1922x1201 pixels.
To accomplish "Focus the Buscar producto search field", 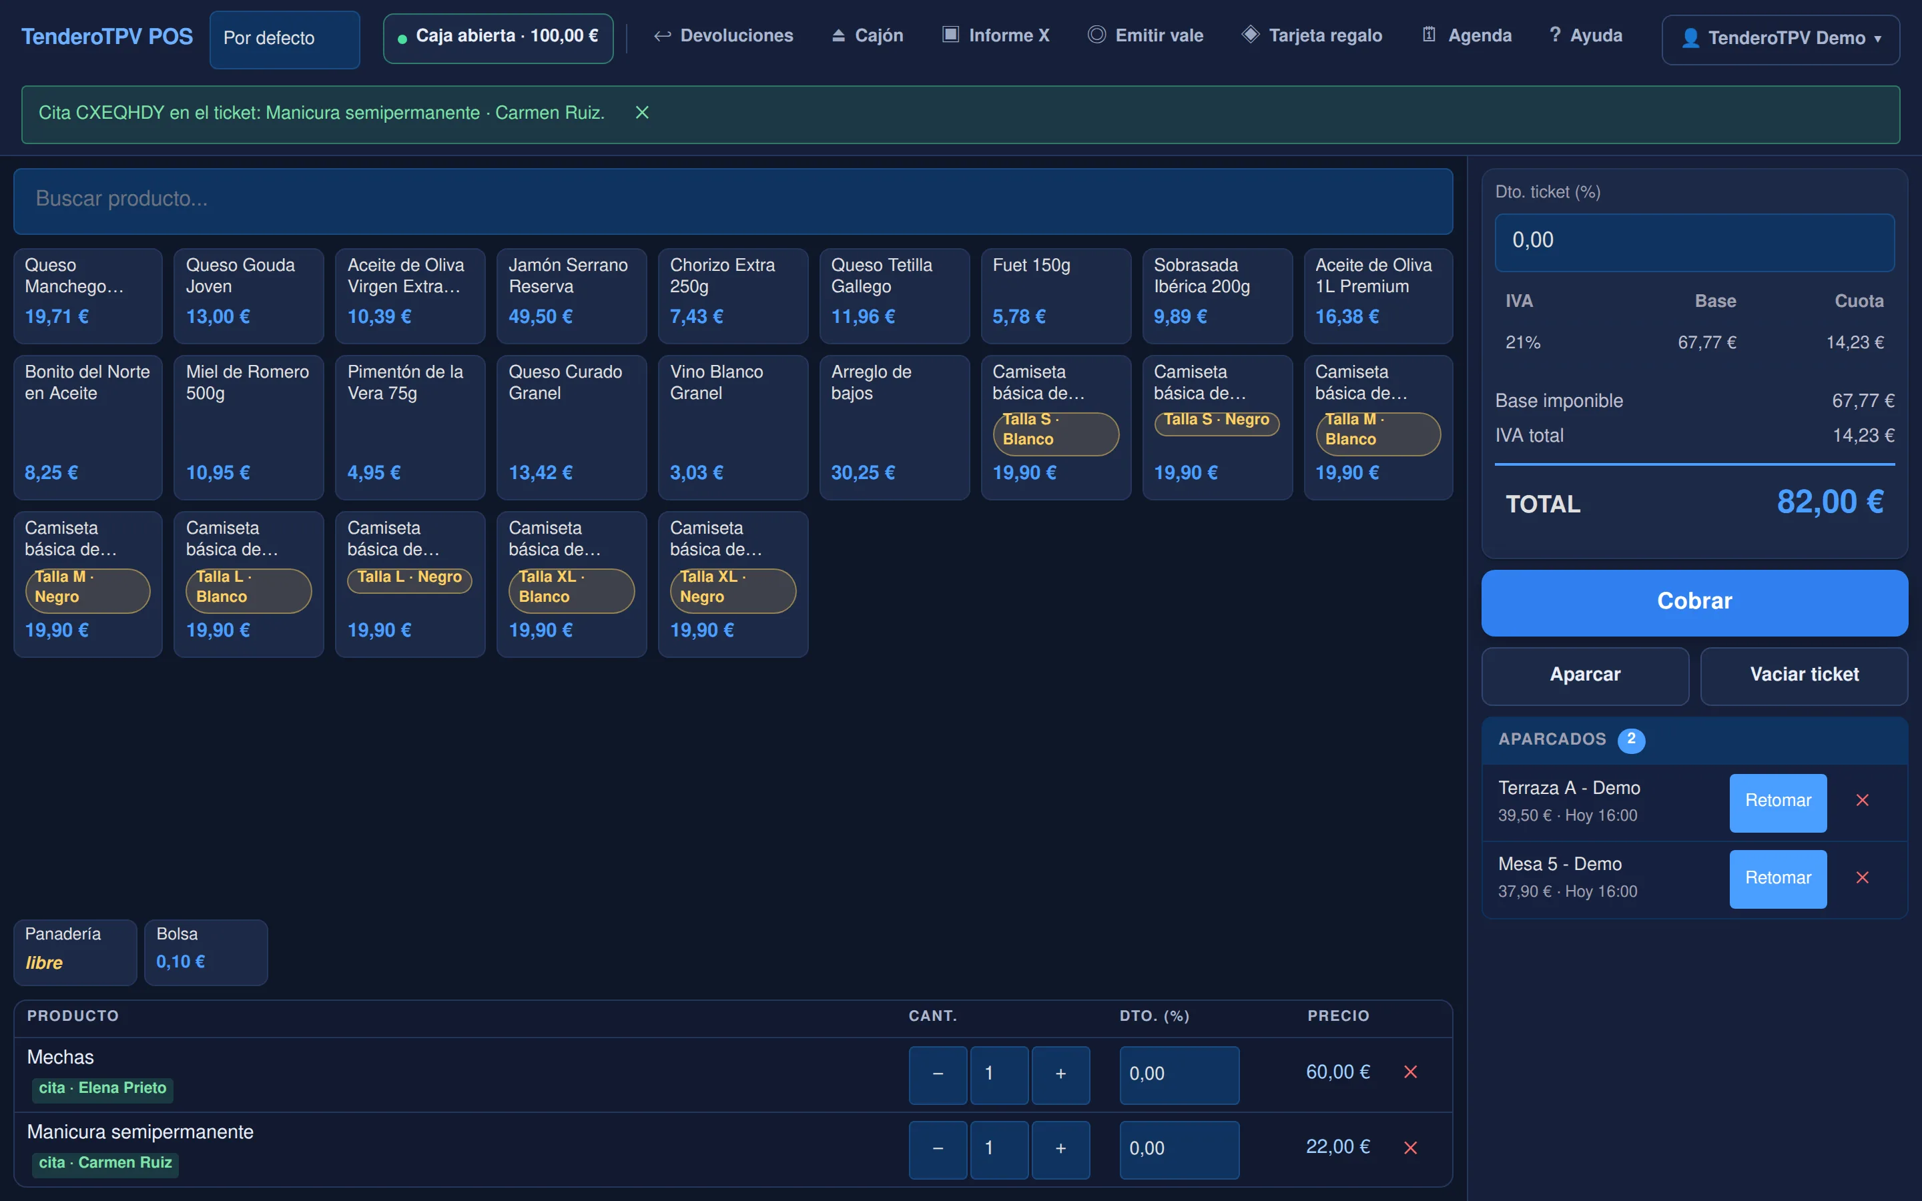I will pos(732,201).
